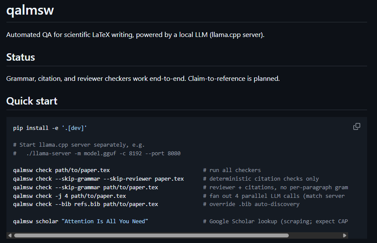Click the '--bib refs.bib' command line
Screen dimensions: 377x243
click(86, 204)
